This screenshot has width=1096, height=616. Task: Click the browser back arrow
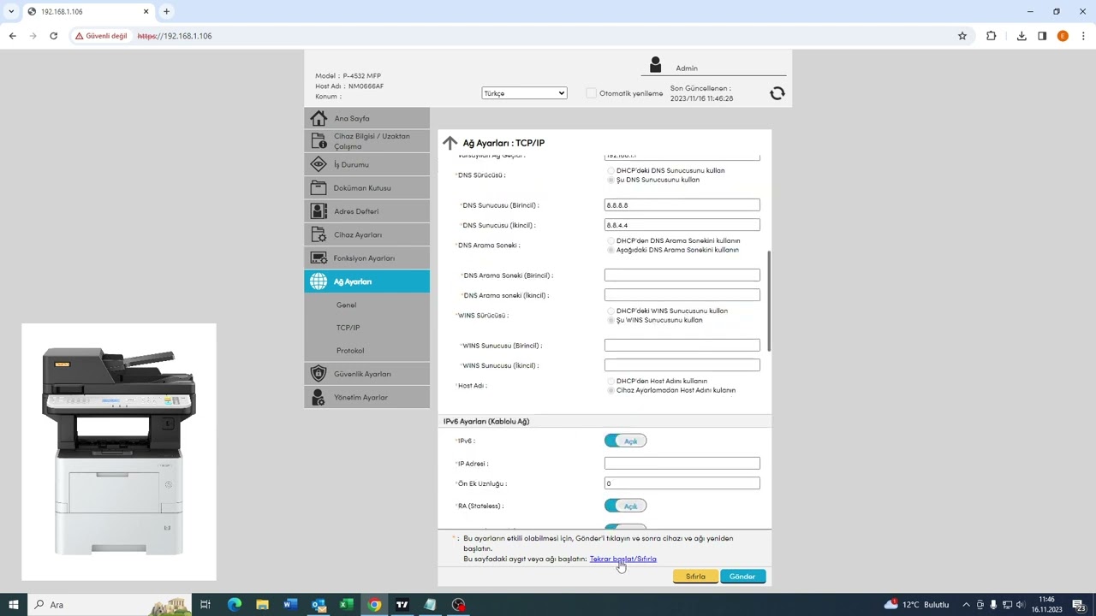tap(12, 36)
